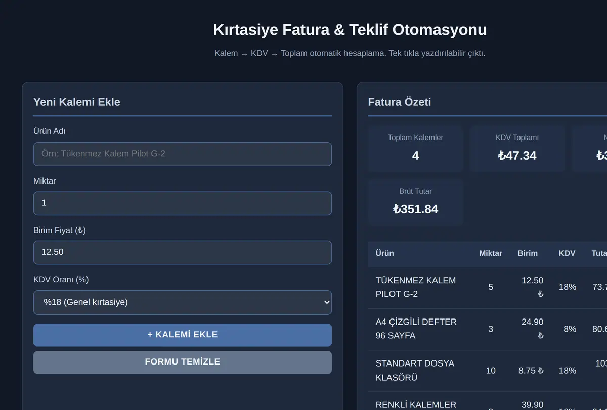The height and width of the screenshot is (410, 607).
Task: Click quantity 5 in Tükenmez Kalem row
Action: coord(491,287)
